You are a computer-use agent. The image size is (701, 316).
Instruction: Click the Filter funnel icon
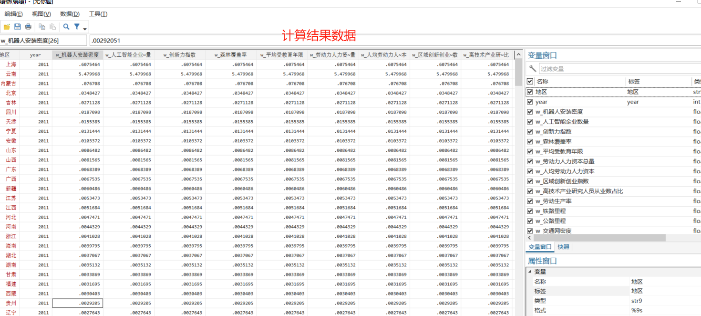pos(77,27)
